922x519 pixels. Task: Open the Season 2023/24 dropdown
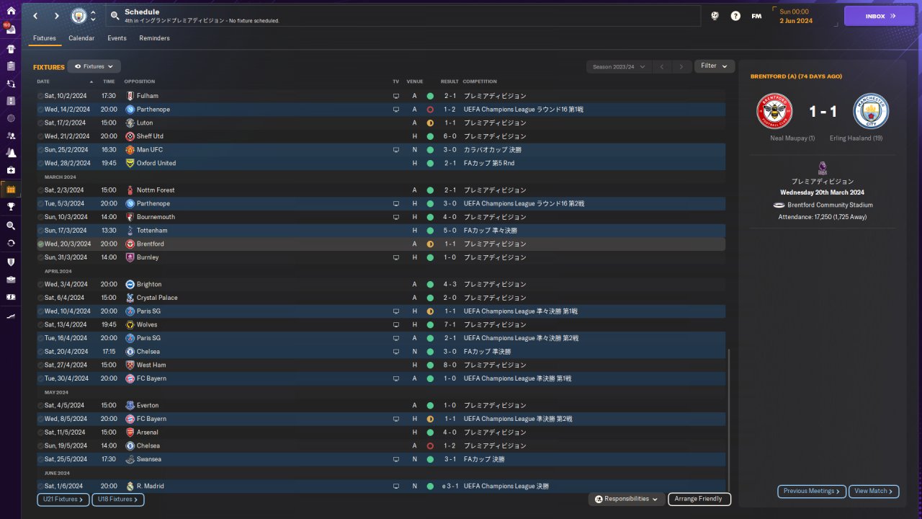[619, 66]
